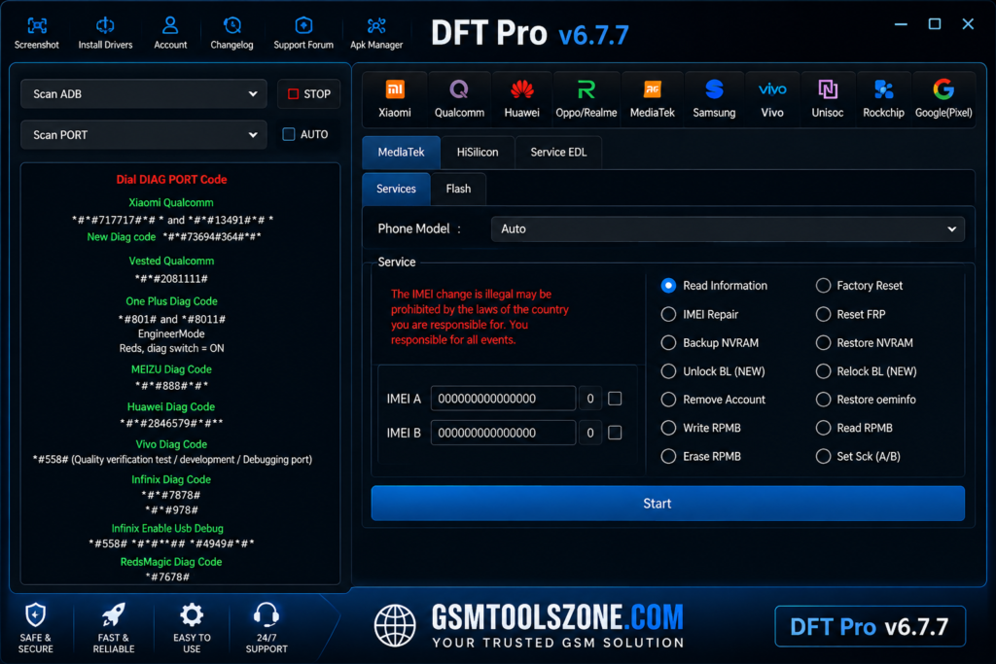Click the Vivo Diag Code heading
The image size is (996, 664).
171,444
